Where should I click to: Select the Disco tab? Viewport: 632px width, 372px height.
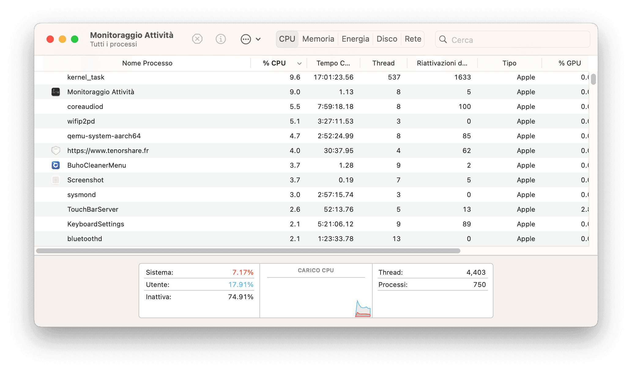click(x=387, y=39)
